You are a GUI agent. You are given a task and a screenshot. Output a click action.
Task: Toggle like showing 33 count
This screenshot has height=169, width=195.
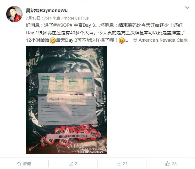171,163
